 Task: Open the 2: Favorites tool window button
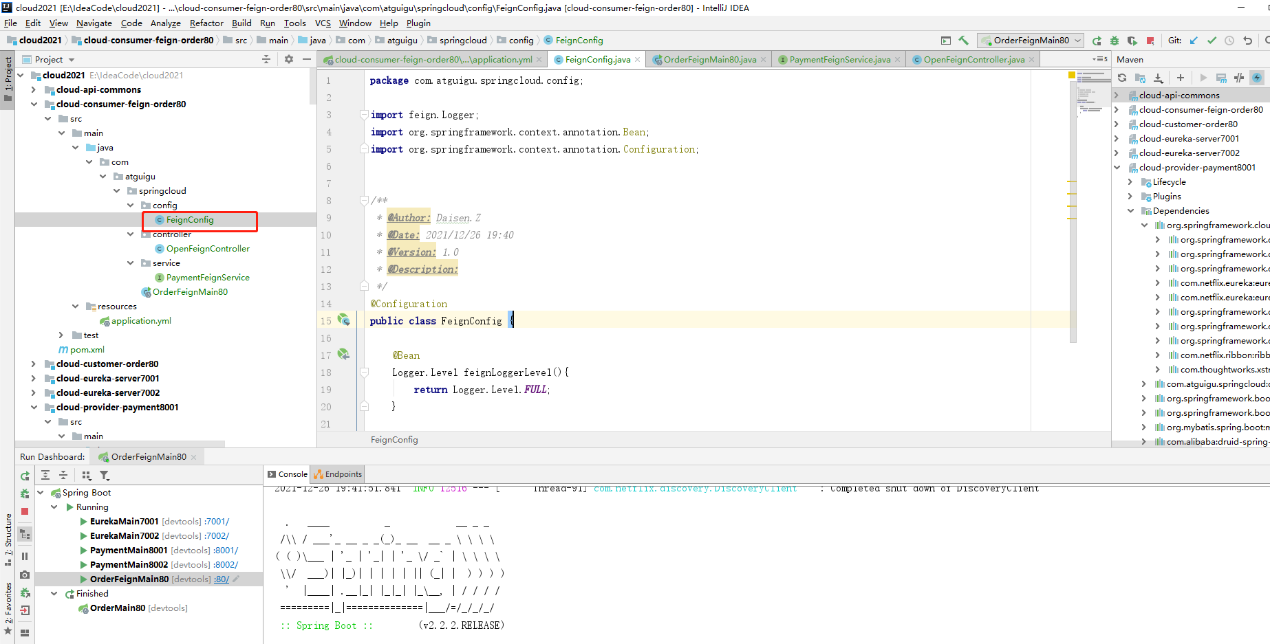click(8, 609)
